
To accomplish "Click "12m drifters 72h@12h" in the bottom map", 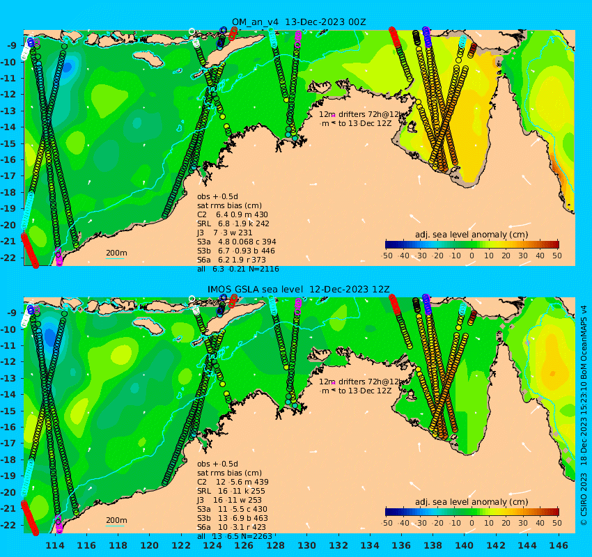I will tap(361, 382).
